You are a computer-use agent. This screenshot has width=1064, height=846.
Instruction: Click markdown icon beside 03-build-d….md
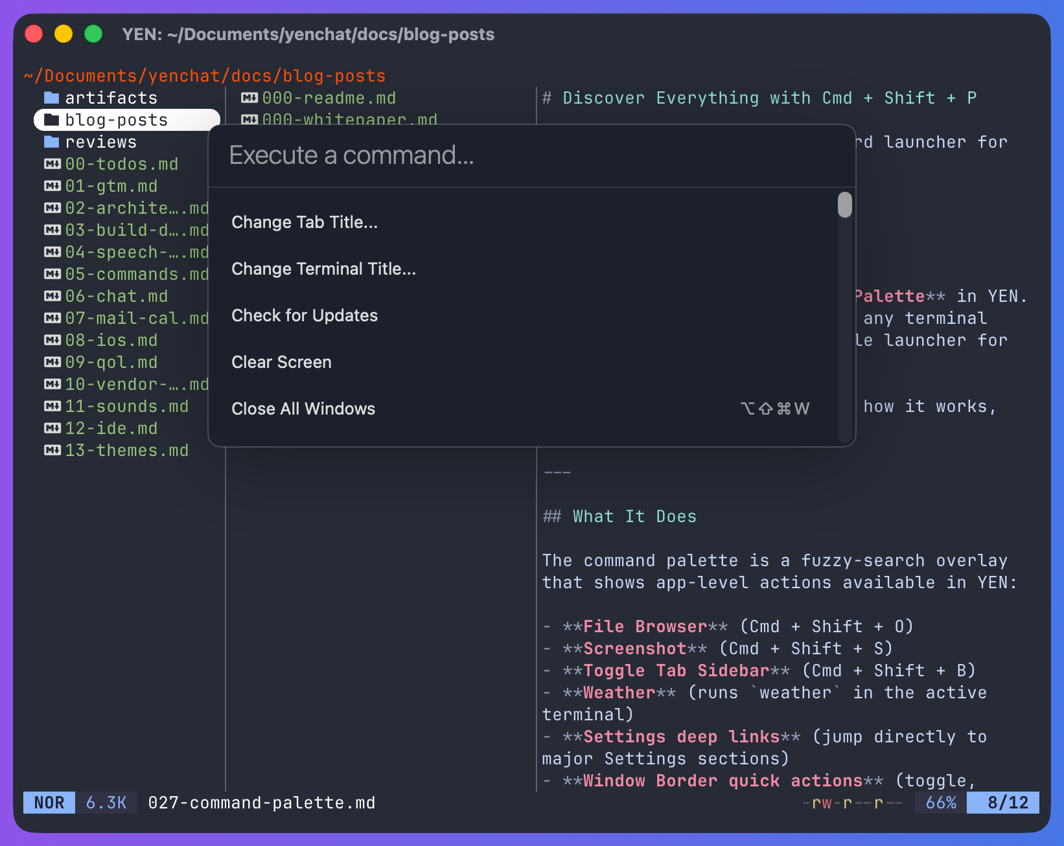(x=52, y=230)
